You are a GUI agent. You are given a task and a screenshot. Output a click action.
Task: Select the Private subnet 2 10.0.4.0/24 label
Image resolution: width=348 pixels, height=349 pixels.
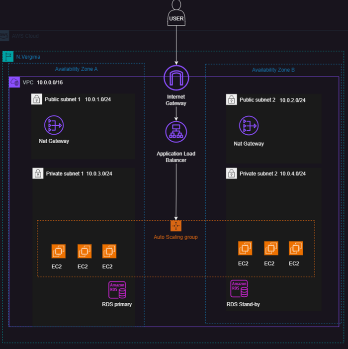click(x=272, y=174)
